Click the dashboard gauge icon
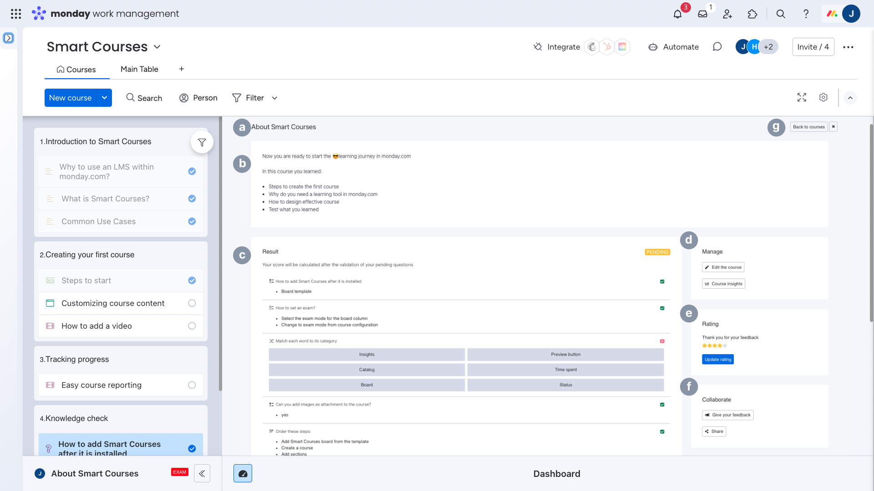Viewport: 874px width, 491px height. coord(243,473)
